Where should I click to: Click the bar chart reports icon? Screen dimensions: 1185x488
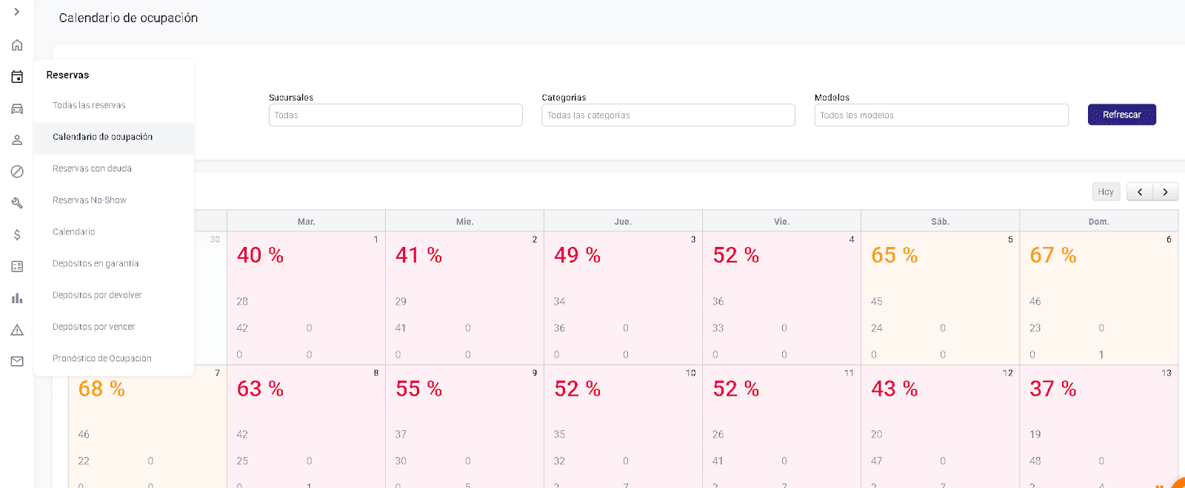[17, 298]
